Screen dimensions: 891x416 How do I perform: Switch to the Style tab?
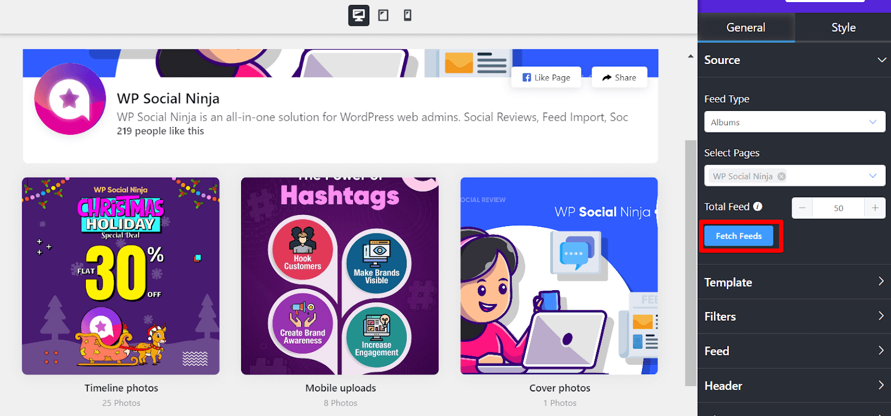(x=843, y=27)
